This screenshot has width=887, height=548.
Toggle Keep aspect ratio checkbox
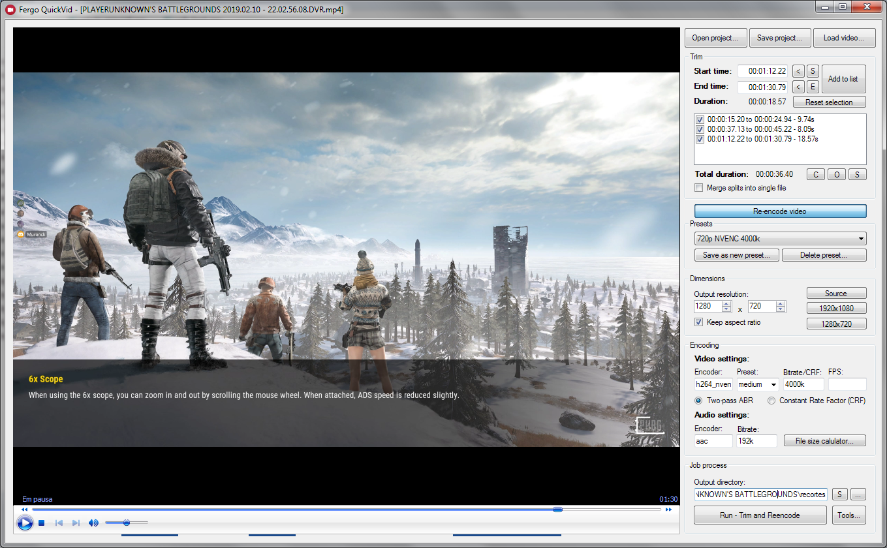click(x=699, y=322)
